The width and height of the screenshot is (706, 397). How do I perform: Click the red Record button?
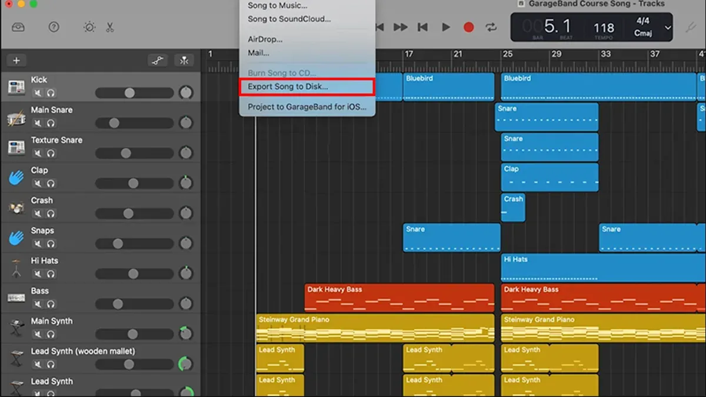[x=468, y=27]
